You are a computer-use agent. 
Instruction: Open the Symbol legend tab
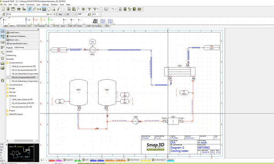click(158, 160)
